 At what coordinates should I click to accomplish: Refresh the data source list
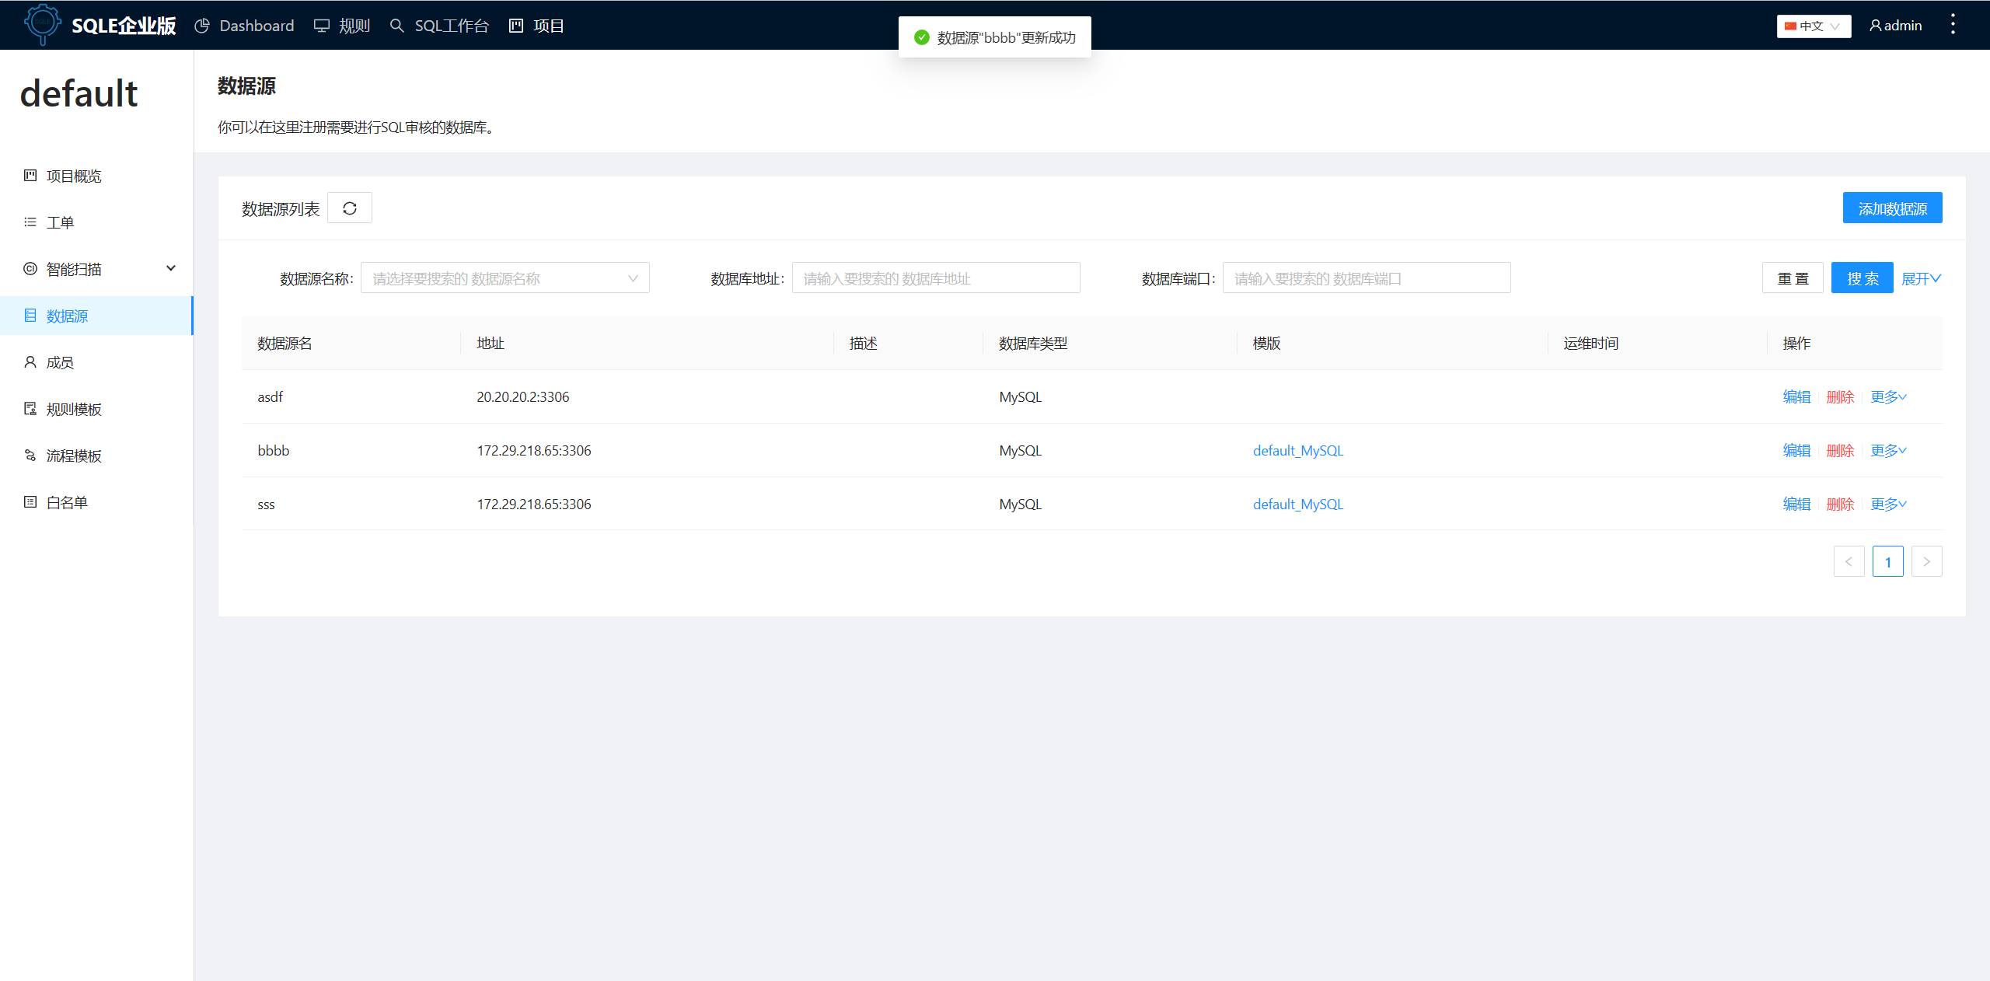[x=350, y=208]
